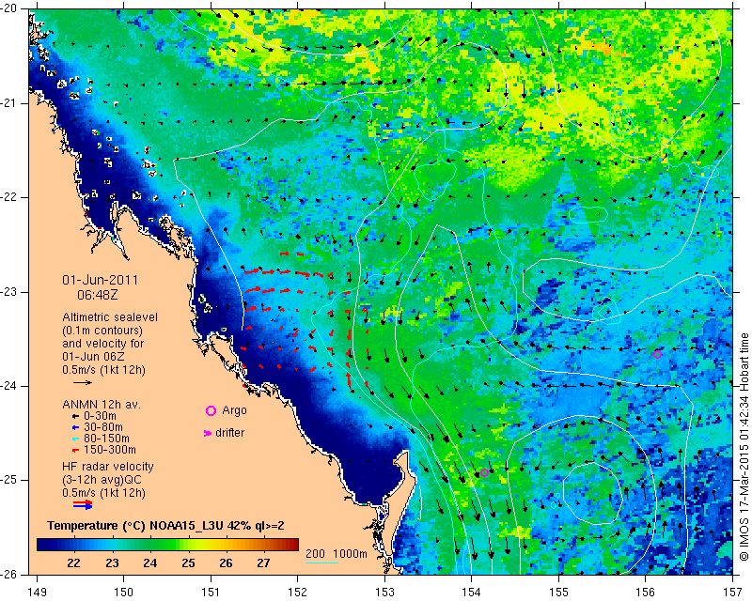Viewport: 752px width, 601px height.
Task: Click the longitude axis label '150'
Action: pyautogui.click(x=124, y=593)
